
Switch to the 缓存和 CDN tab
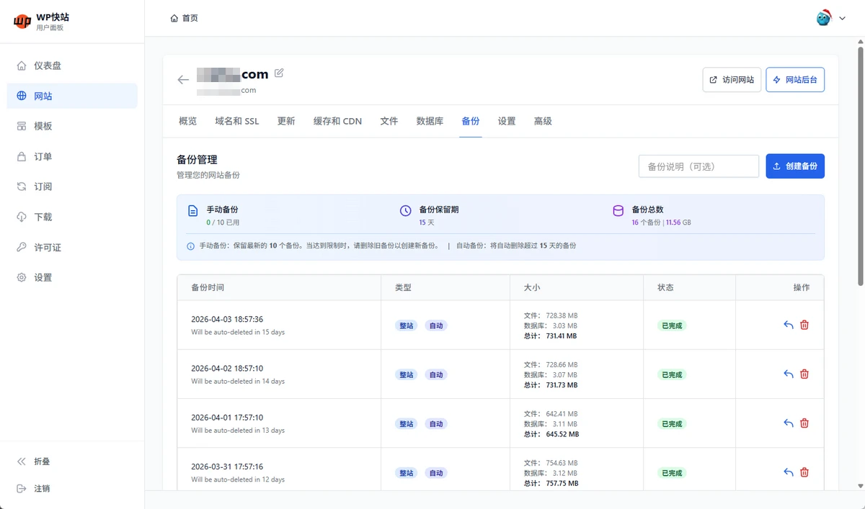[337, 121]
